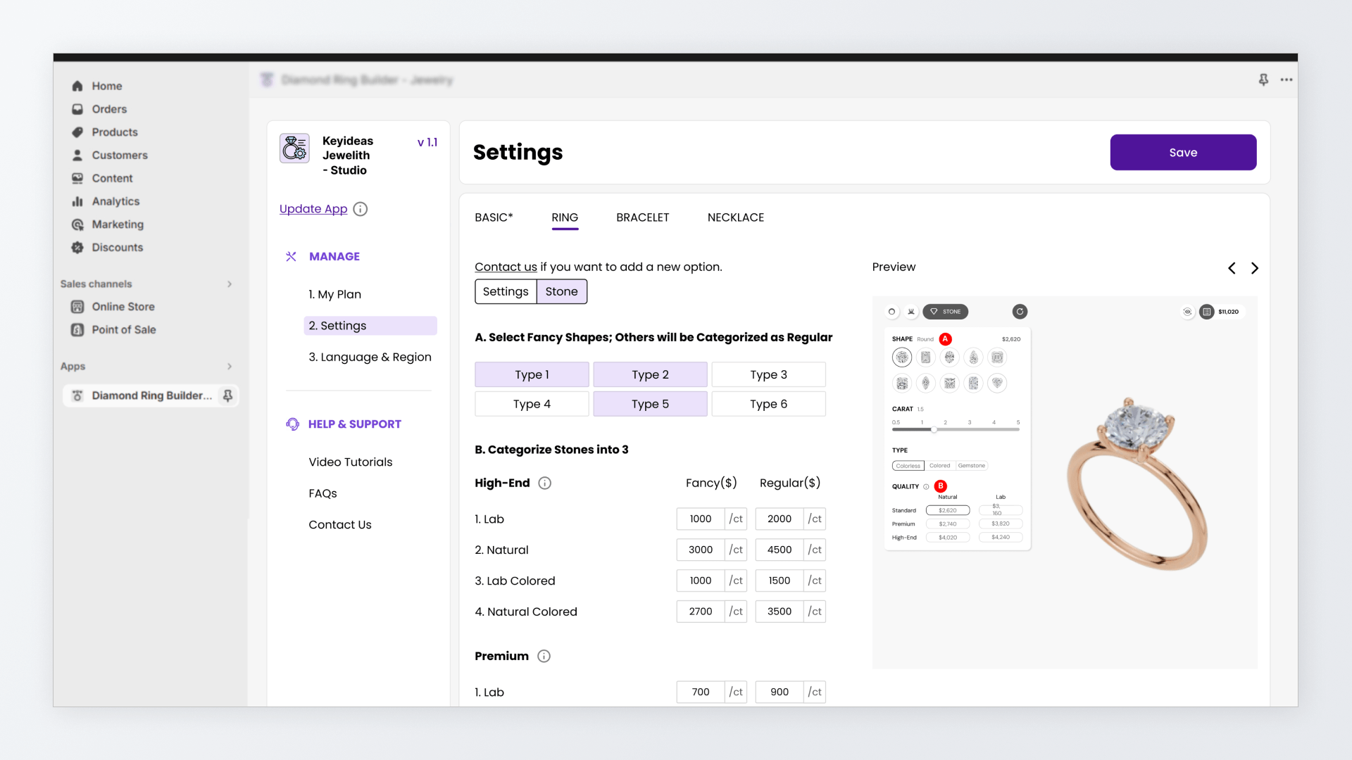Screen dimensions: 1352x760
Task: Toggle the Type 5 fancy shape option
Action: [x=650, y=405]
